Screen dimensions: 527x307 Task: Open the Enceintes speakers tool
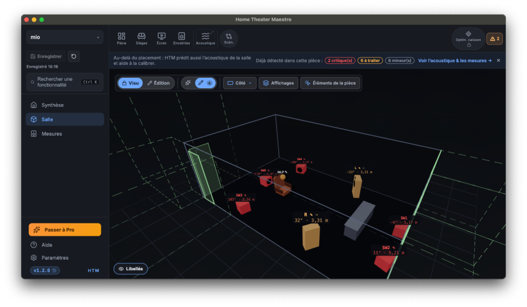[182, 39]
